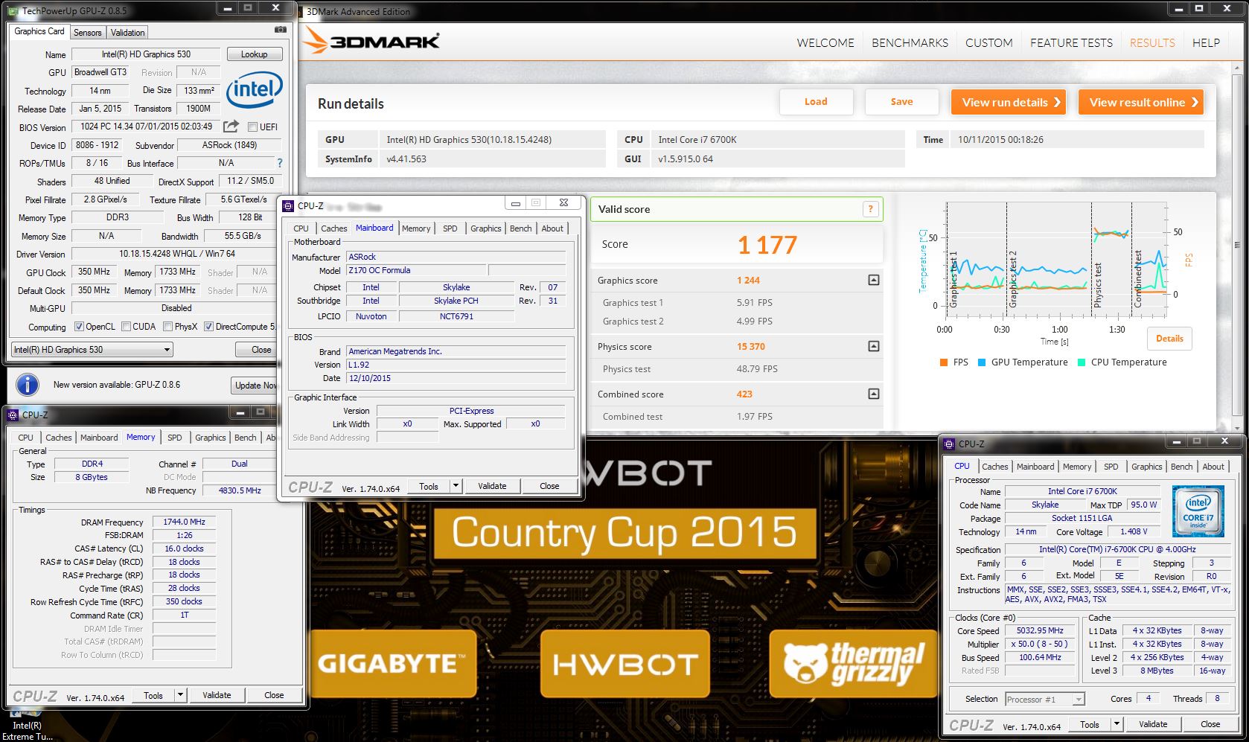Open the Processor #1 selection dropdown
Image resolution: width=1249 pixels, height=742 pixels.
click(x=1044, y=699)
